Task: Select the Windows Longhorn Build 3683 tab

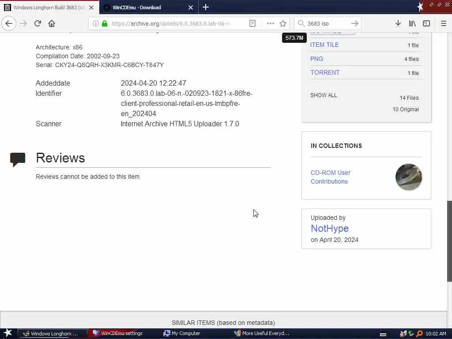Action: pyautogui.click(x=49, y=8)
